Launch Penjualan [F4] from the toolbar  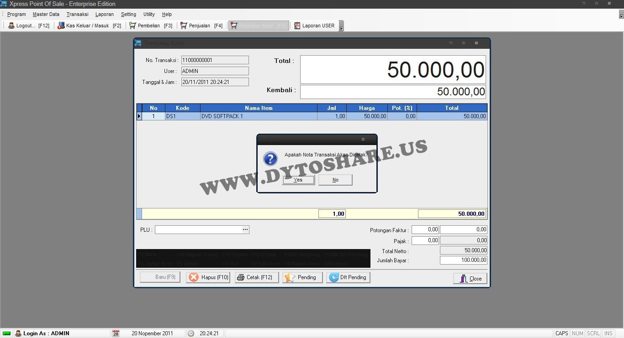pos(201,26)
